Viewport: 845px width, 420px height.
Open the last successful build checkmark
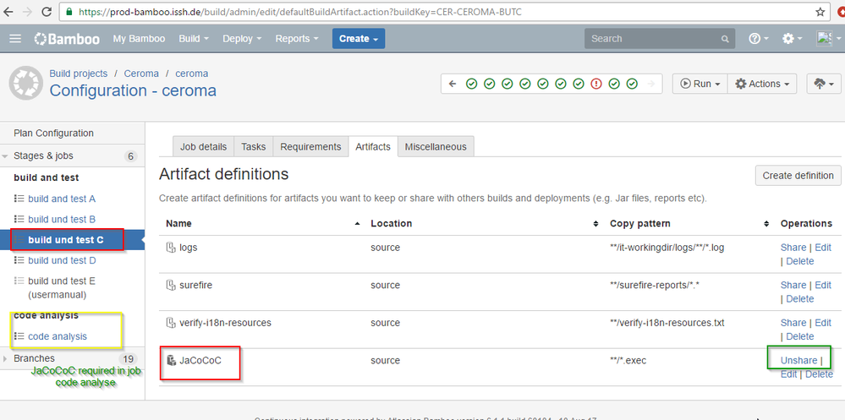(x=632, y=84)
